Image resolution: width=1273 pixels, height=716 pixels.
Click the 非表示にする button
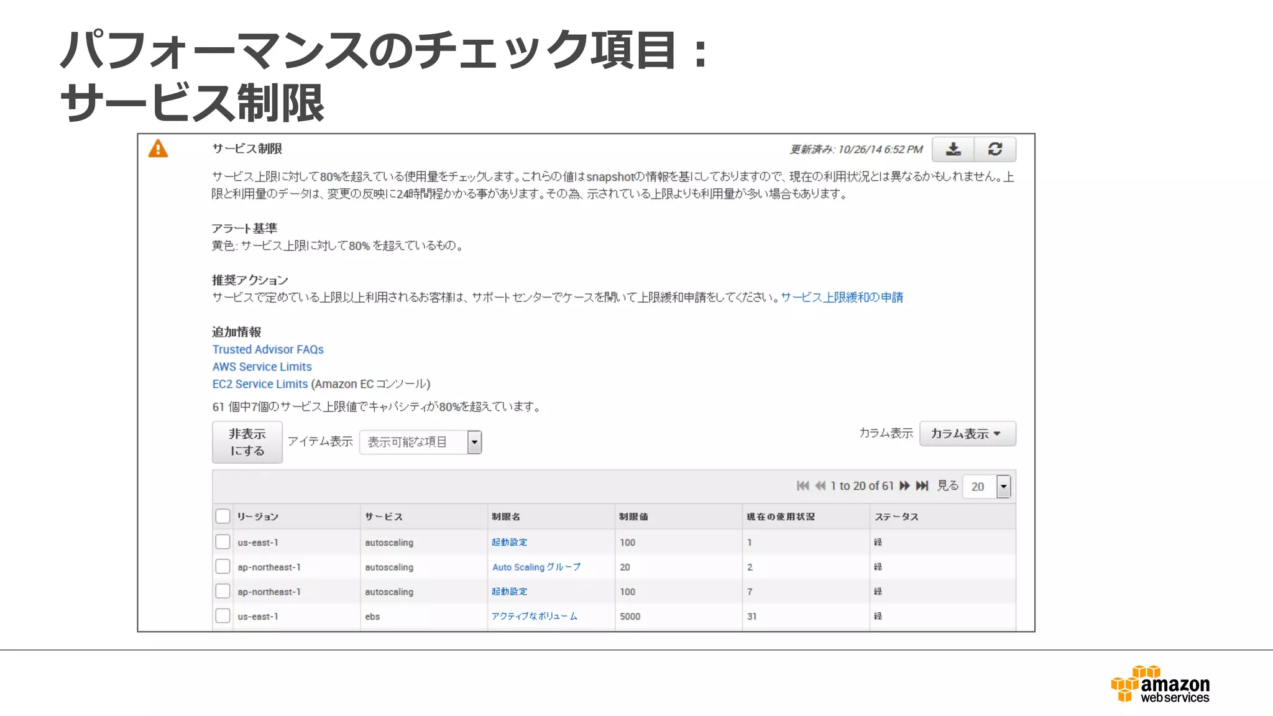click(247, 442)
